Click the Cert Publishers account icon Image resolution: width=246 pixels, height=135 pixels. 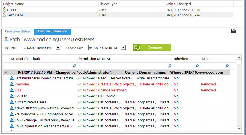[12, 78]
